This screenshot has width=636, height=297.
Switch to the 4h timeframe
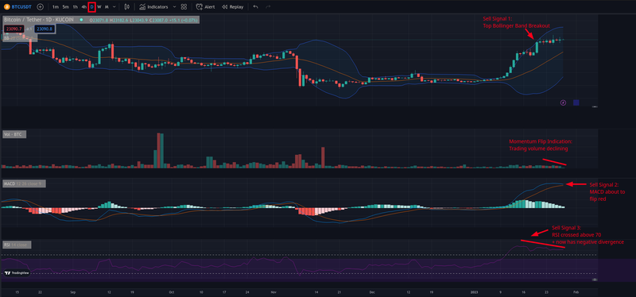[83, 7]
